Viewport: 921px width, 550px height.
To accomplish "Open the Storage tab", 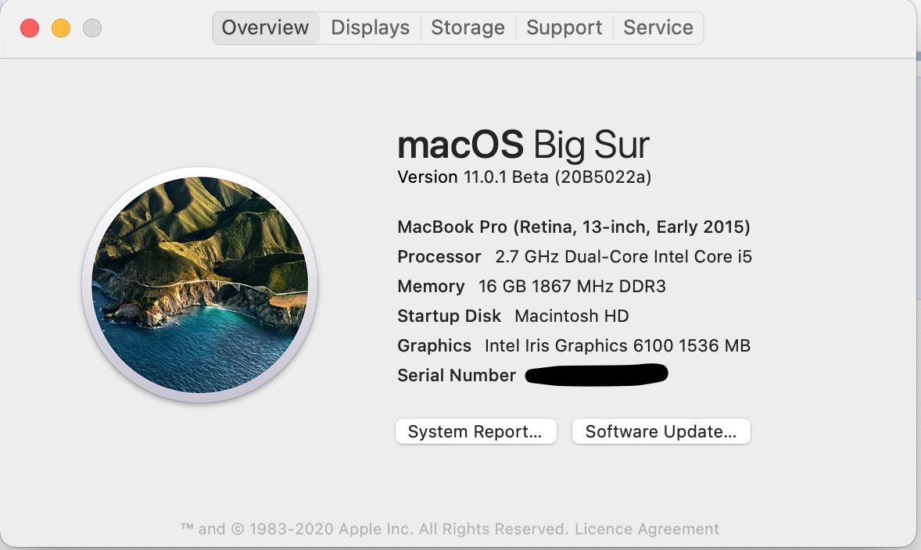I will (x=468, y=28).
